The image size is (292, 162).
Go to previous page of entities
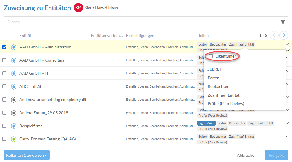point(274,35)
